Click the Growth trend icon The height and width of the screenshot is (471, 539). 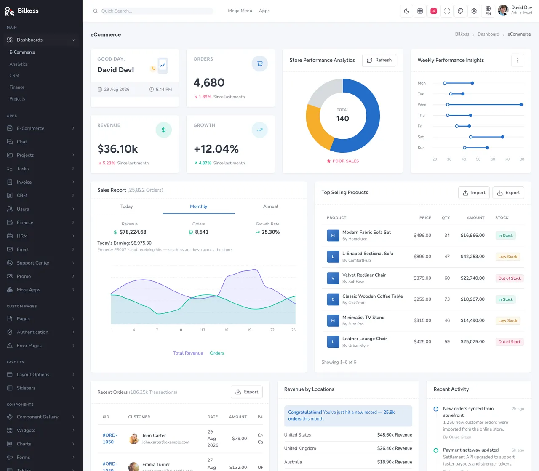click(260, 130)
